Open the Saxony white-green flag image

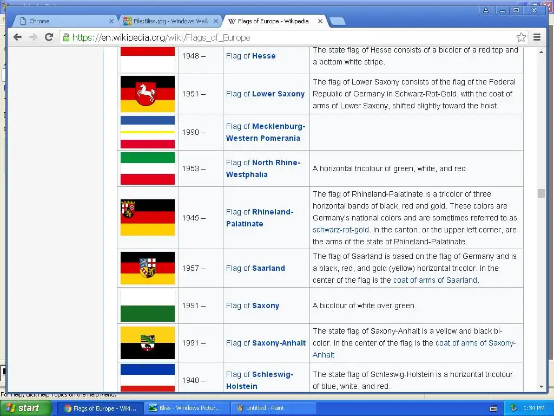click(x=148, y=305)
